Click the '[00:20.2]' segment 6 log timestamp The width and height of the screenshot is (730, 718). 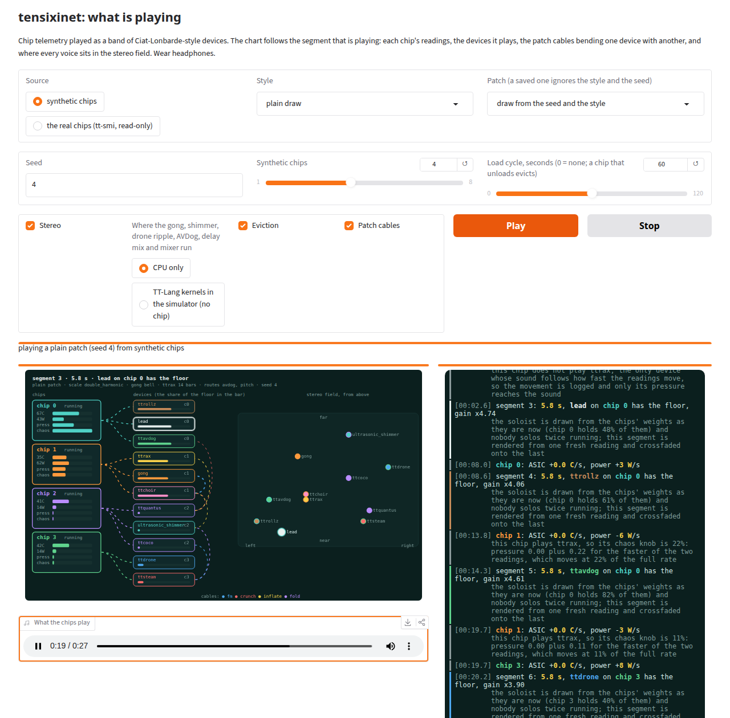tap(473, 677)
